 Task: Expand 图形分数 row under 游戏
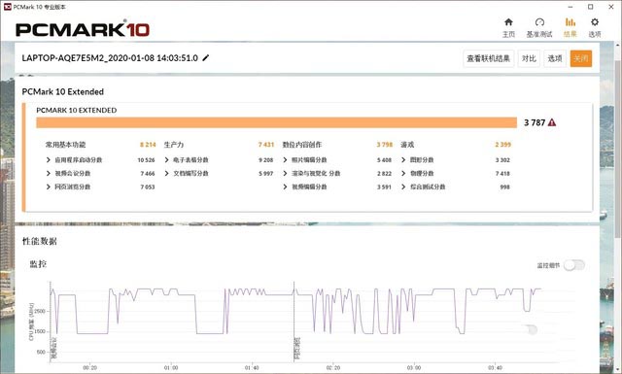click(x=403, y=160)
